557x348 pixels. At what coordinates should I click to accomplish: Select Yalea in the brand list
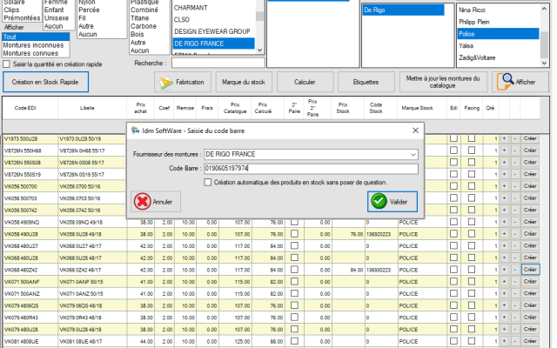click(498, 46)
